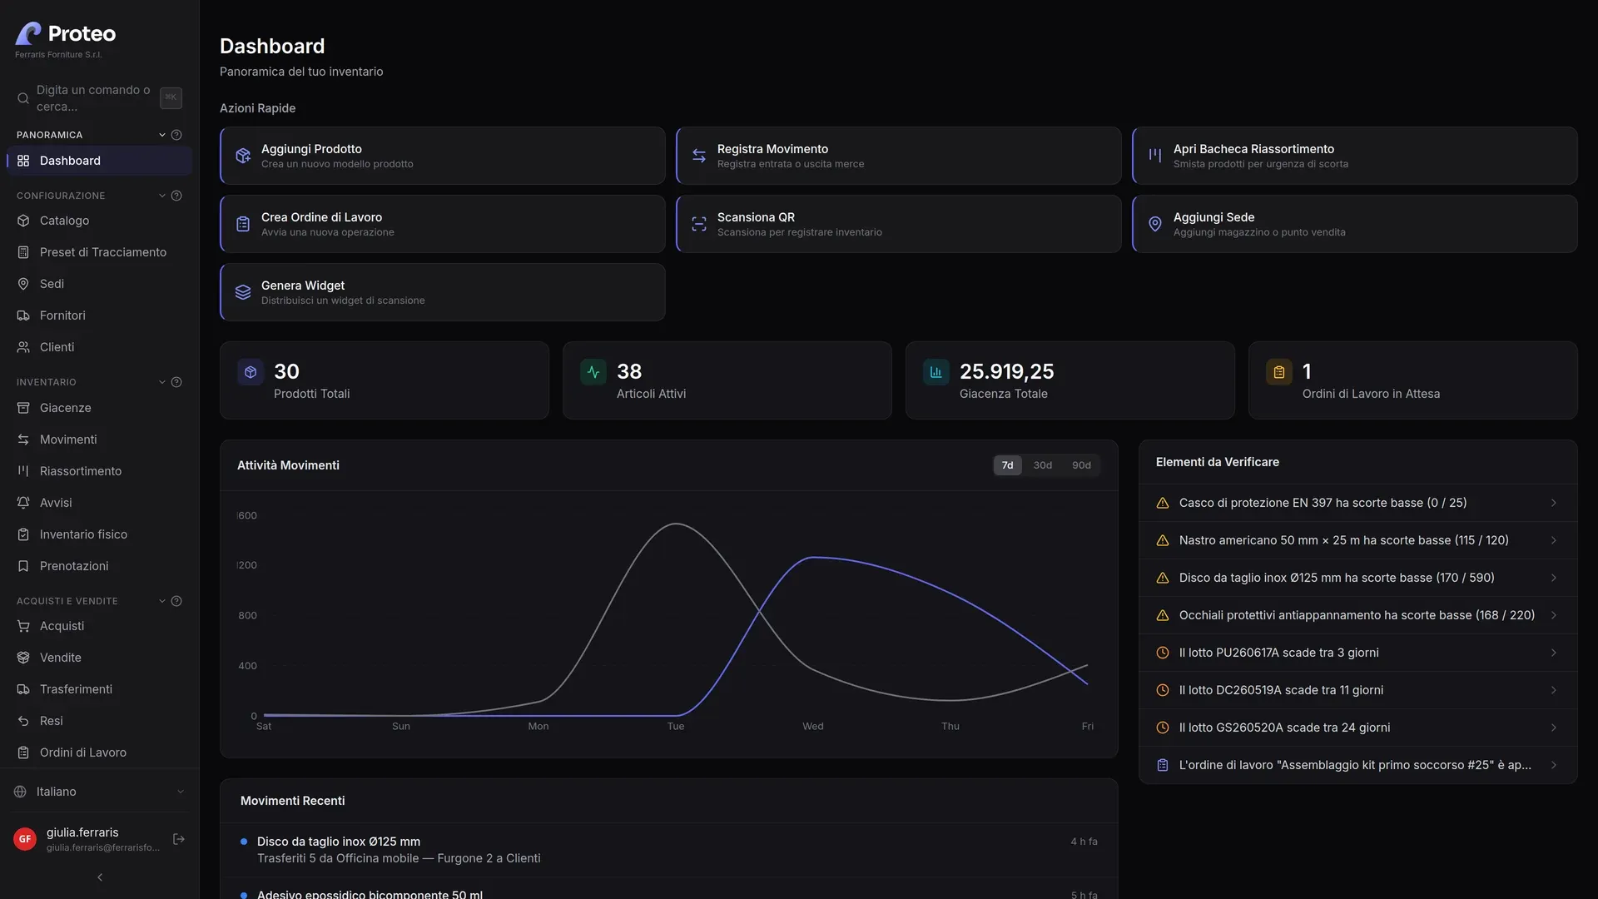Collapse the sidebar with the left arrow
The image size is (1598, 899).
[x=100, y=877]
